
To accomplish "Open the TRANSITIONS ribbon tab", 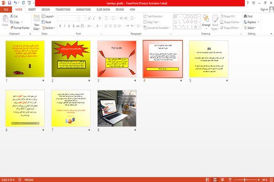I will tap(63, 10).
